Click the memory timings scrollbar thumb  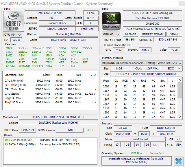point(180,90)
